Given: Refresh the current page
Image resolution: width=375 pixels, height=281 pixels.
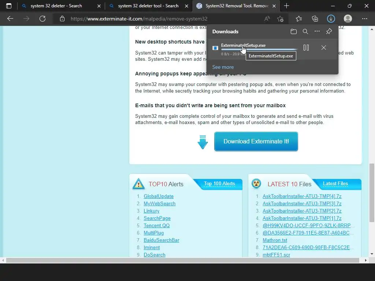Looking at the screenshot, I should [x=42, y=19].
